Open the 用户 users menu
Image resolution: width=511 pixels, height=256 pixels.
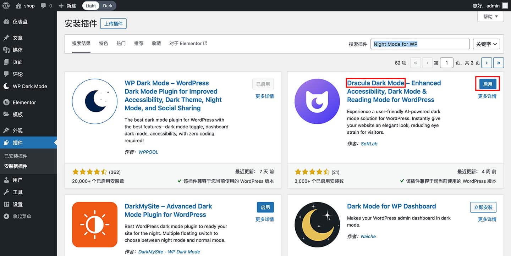coord(28,180)
